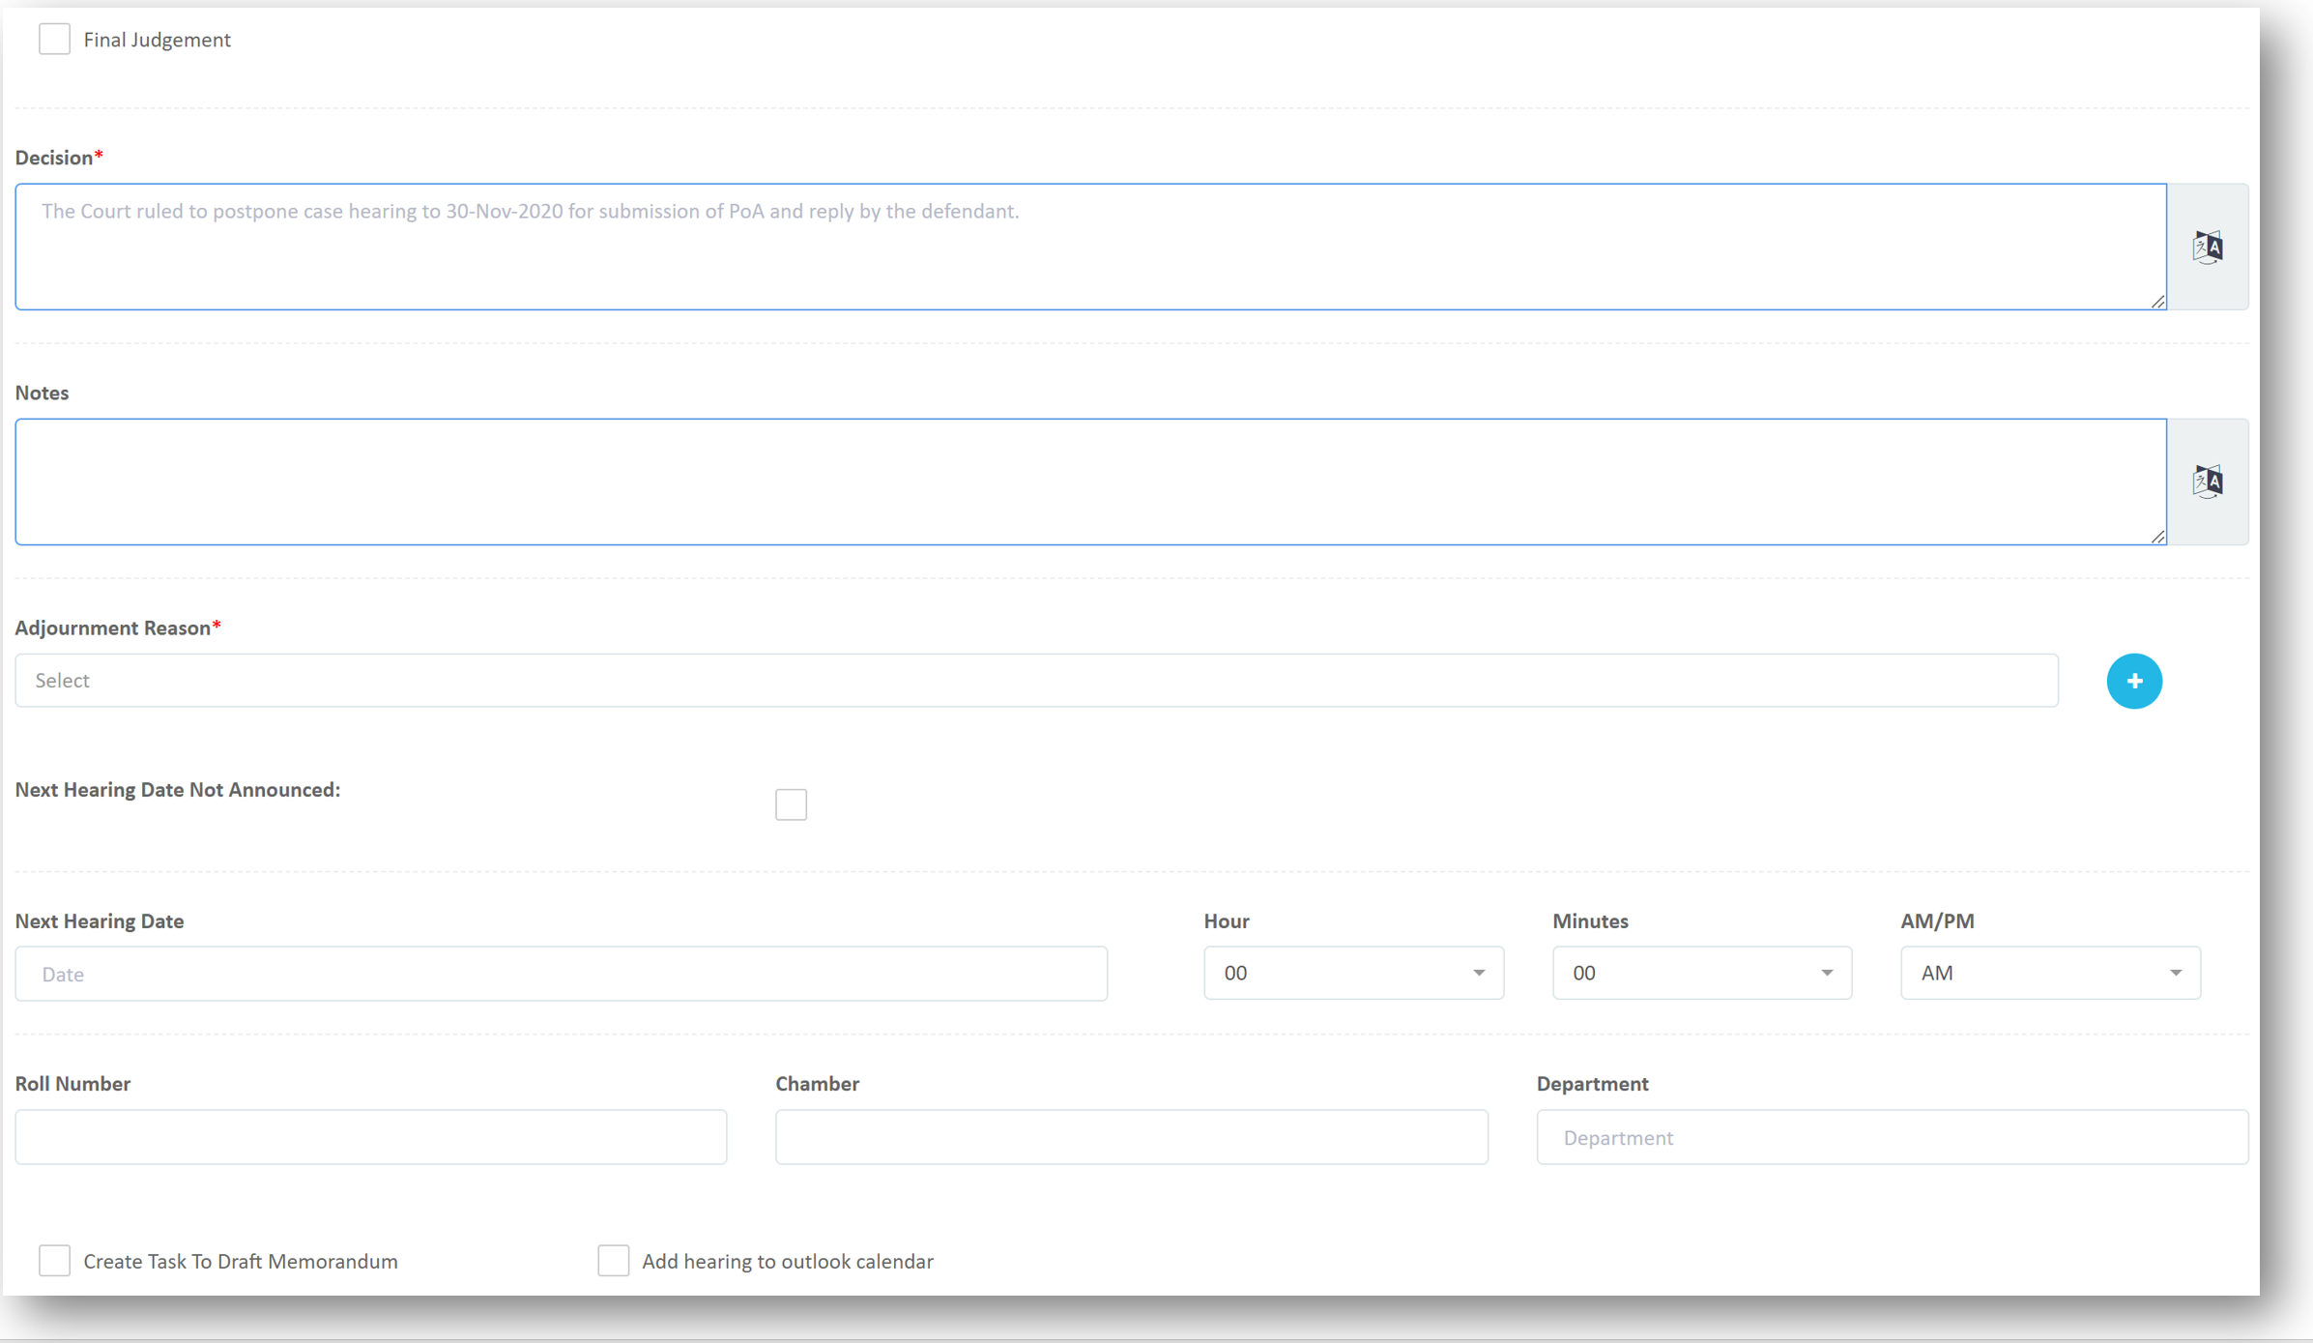Screen dimensions: 2313x1343
Task: Click the Roll Number input field
Action: (x=370, y=1137)
